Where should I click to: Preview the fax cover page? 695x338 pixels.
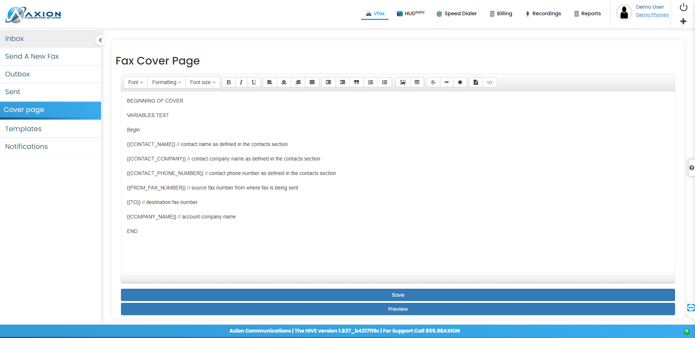(x=398, y=309)
